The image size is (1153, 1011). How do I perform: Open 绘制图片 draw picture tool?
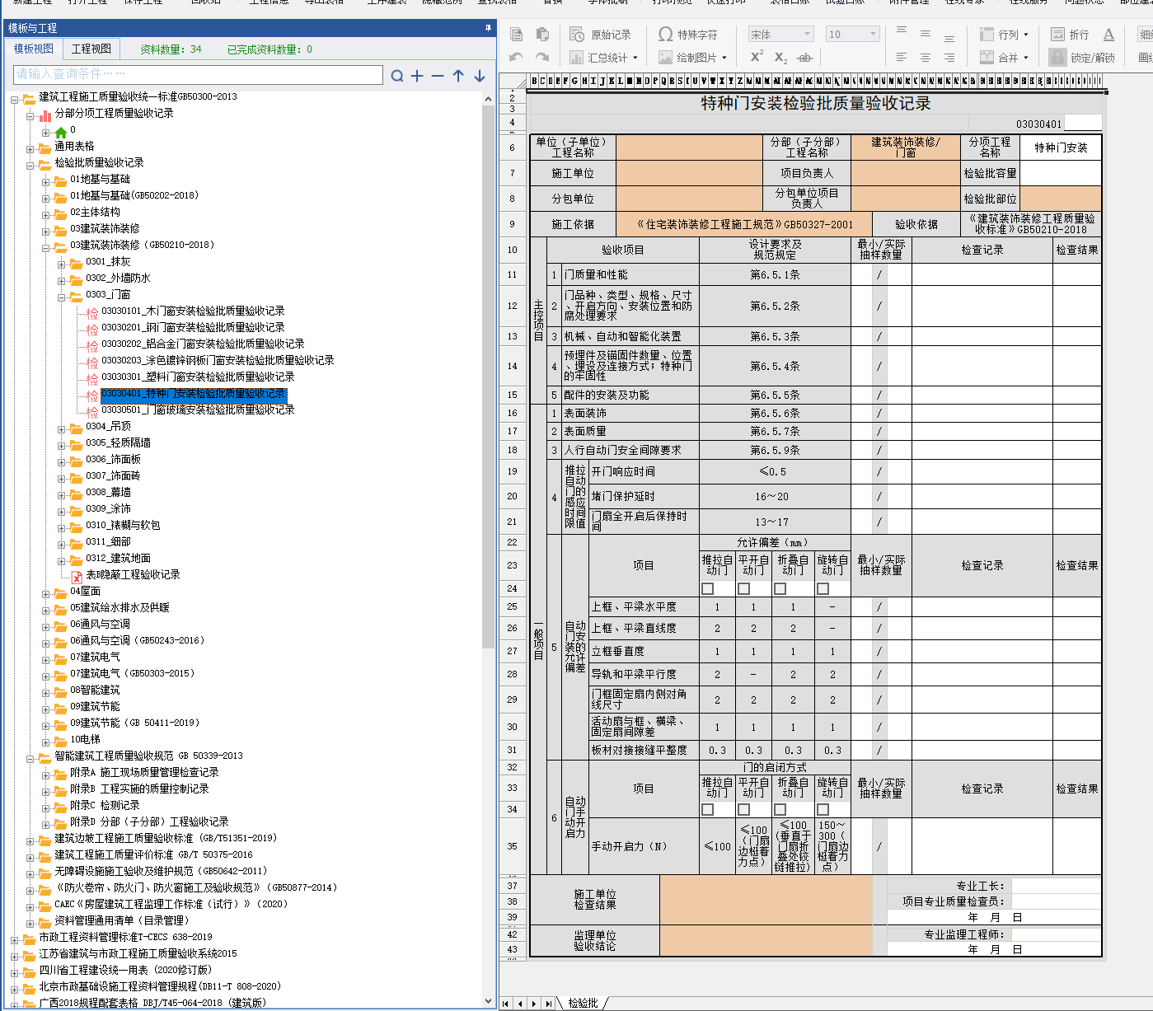[x=692, y=58]
